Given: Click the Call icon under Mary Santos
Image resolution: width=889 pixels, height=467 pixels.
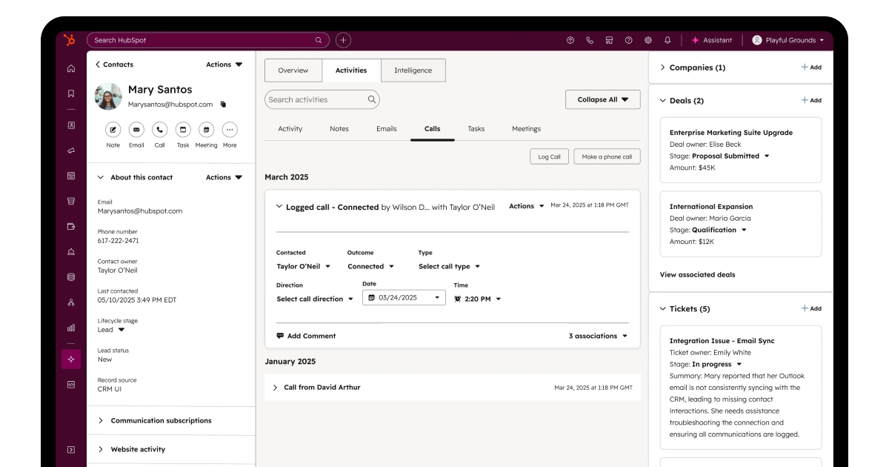Looking at the screenshot, I should pos(159,129).
